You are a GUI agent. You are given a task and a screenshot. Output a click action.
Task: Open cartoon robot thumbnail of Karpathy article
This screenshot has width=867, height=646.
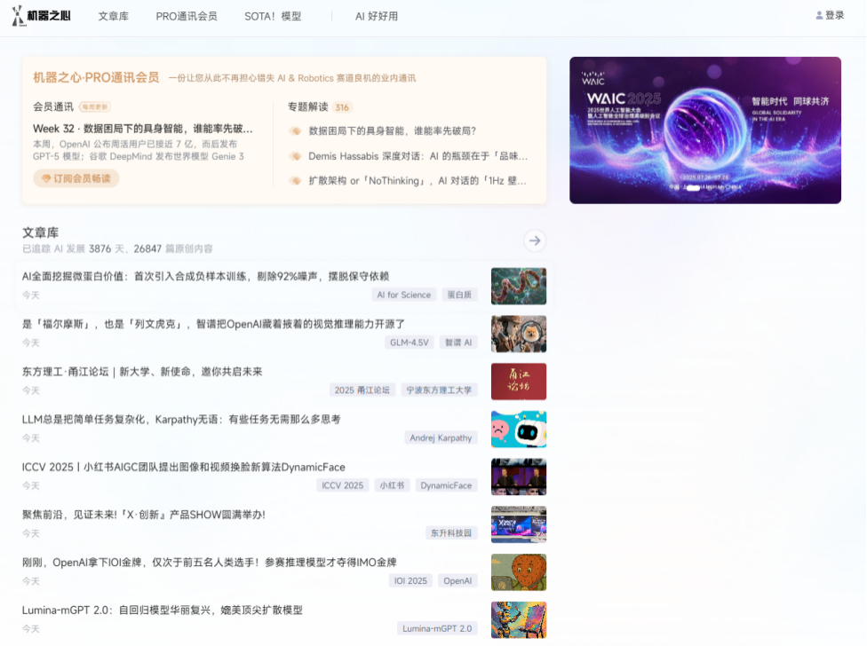point(519,429)
